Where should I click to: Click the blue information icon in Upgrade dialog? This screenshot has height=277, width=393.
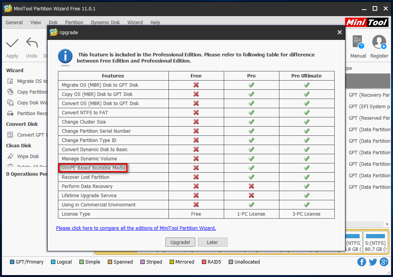(65, 56)
